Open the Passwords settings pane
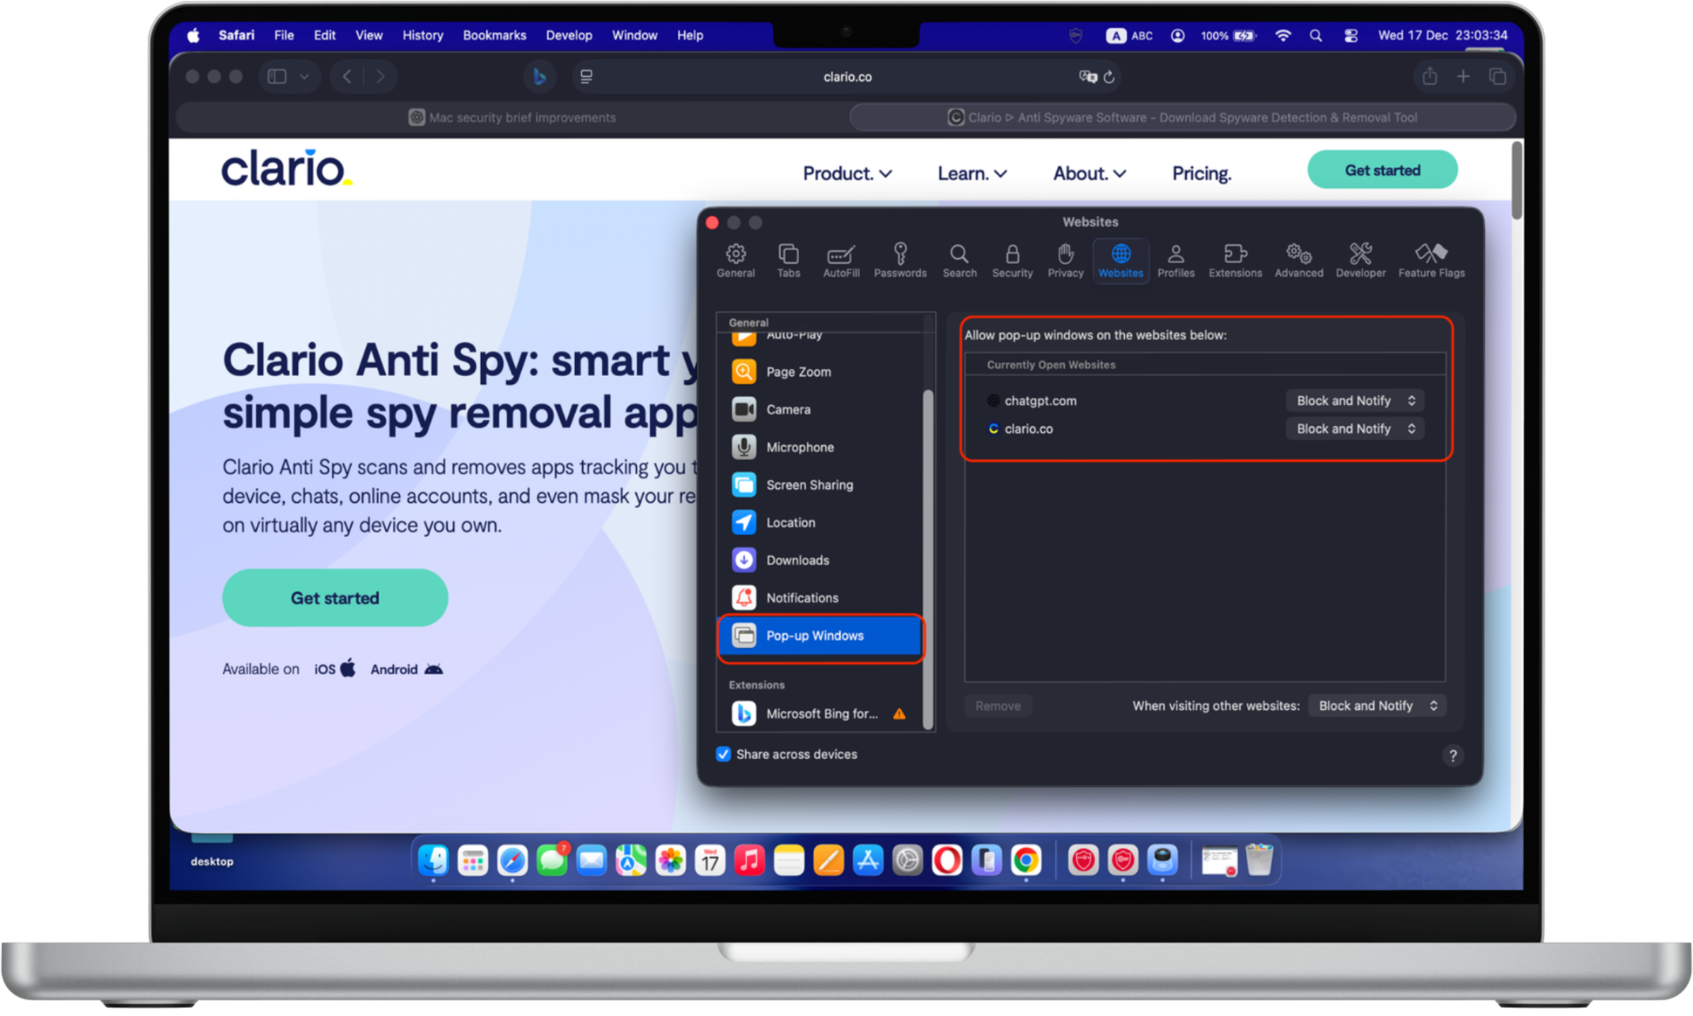 click(x=900, y=260)
